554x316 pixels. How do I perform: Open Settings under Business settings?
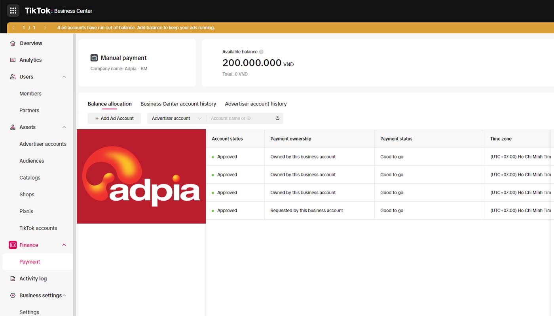point(29,312)
